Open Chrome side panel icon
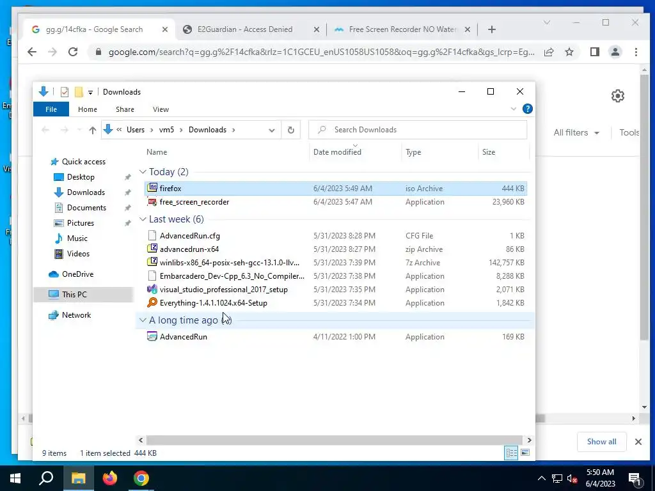This screenshot has height=491, width=655. (x=595, y=52)
